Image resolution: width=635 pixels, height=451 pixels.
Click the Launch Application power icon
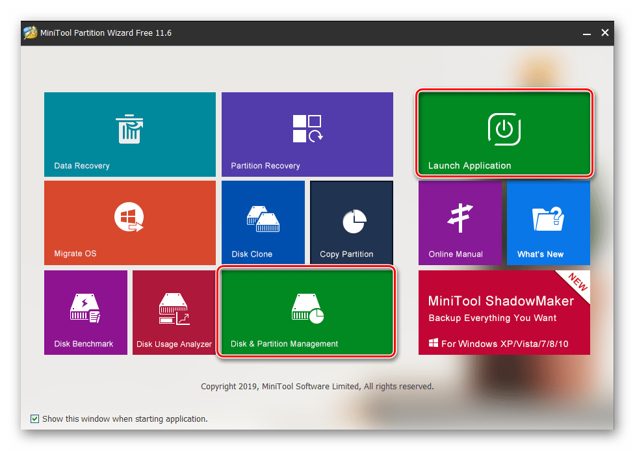pyautogui.click(x=504, y=129)
